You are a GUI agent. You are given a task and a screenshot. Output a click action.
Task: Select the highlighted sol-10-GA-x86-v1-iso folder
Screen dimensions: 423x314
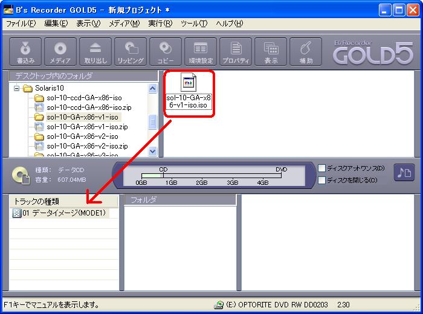point(83,117)
